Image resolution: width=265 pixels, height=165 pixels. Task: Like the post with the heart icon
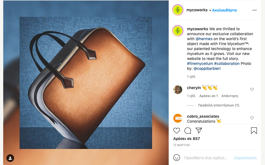click(177, 131)
